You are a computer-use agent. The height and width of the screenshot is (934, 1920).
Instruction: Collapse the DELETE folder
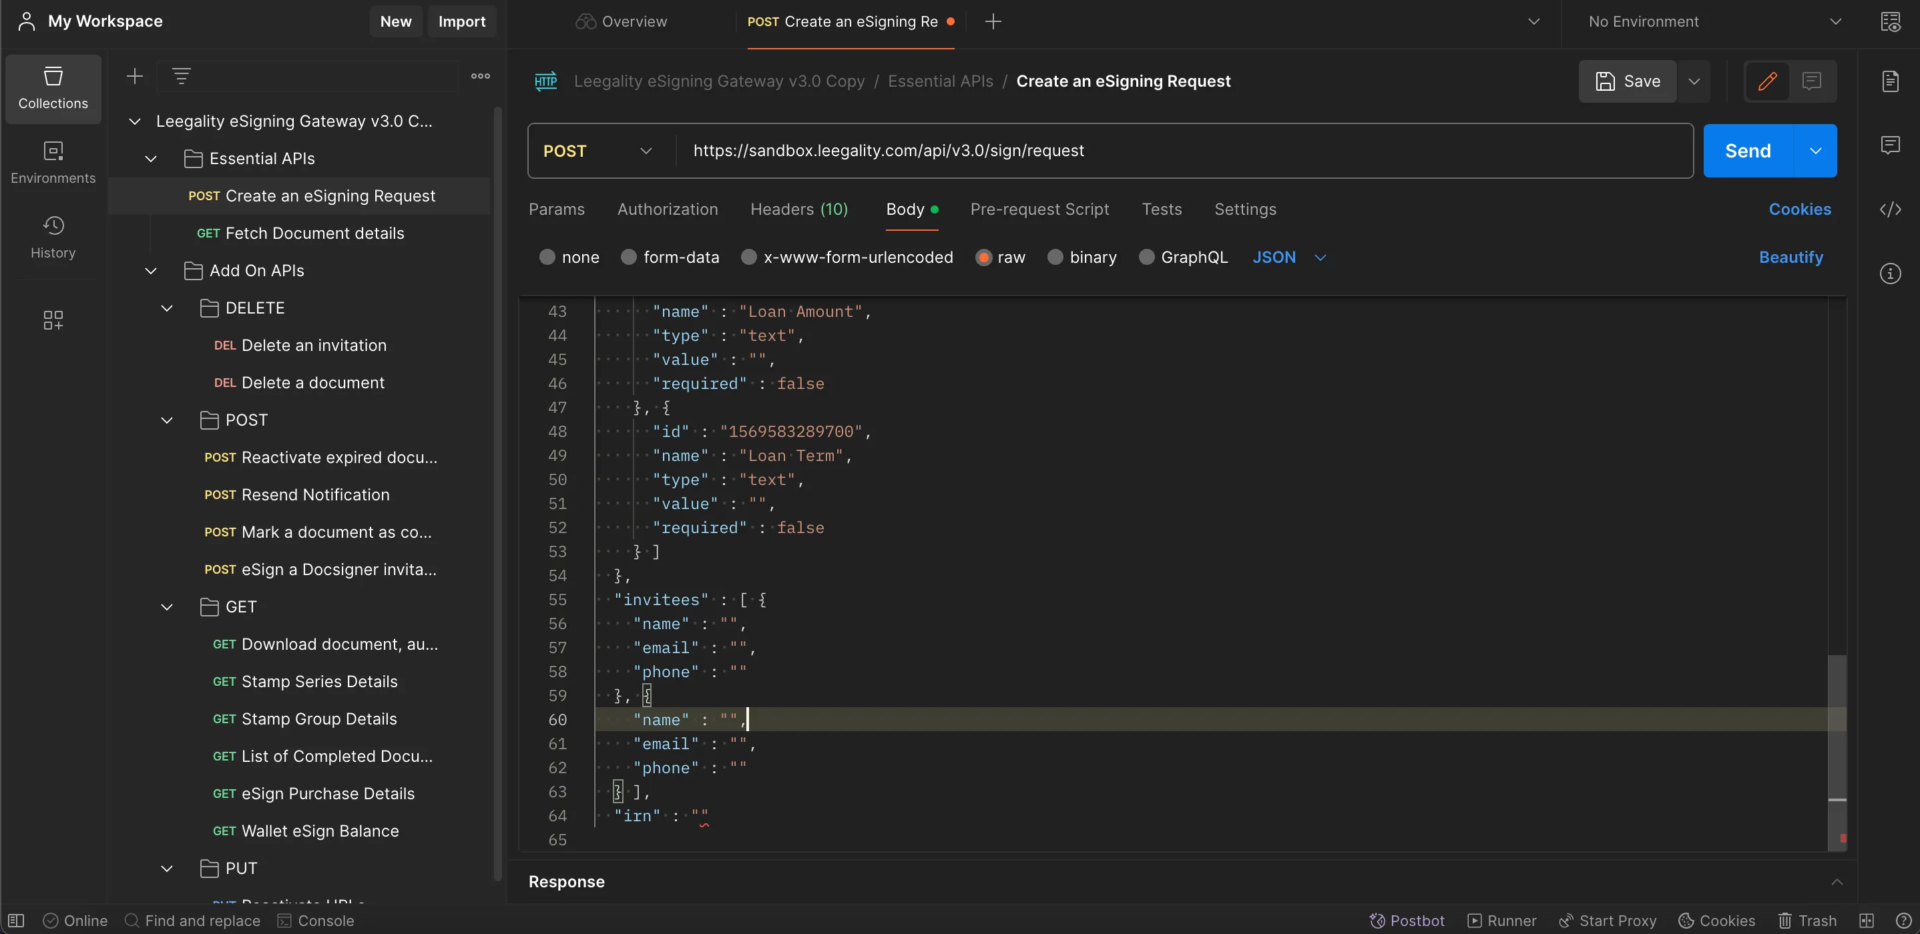tap(167, 308)
